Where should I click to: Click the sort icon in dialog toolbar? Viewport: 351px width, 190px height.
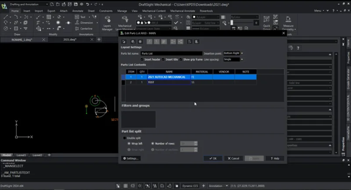190,42
